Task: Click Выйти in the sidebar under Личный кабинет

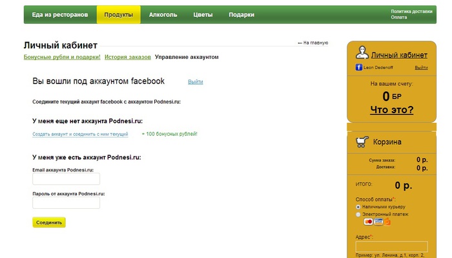Action: tap(421, 67)
